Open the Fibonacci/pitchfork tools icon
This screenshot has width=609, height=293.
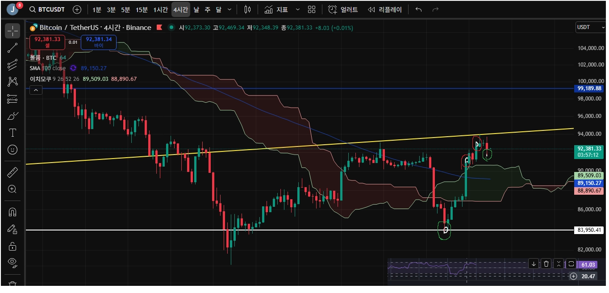[13, 65]
